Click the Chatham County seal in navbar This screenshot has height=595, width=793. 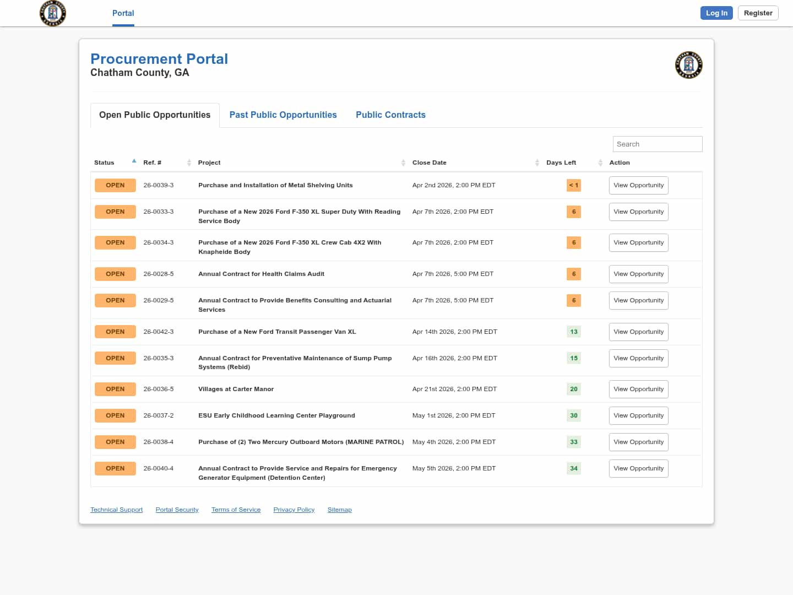point(53,13)
